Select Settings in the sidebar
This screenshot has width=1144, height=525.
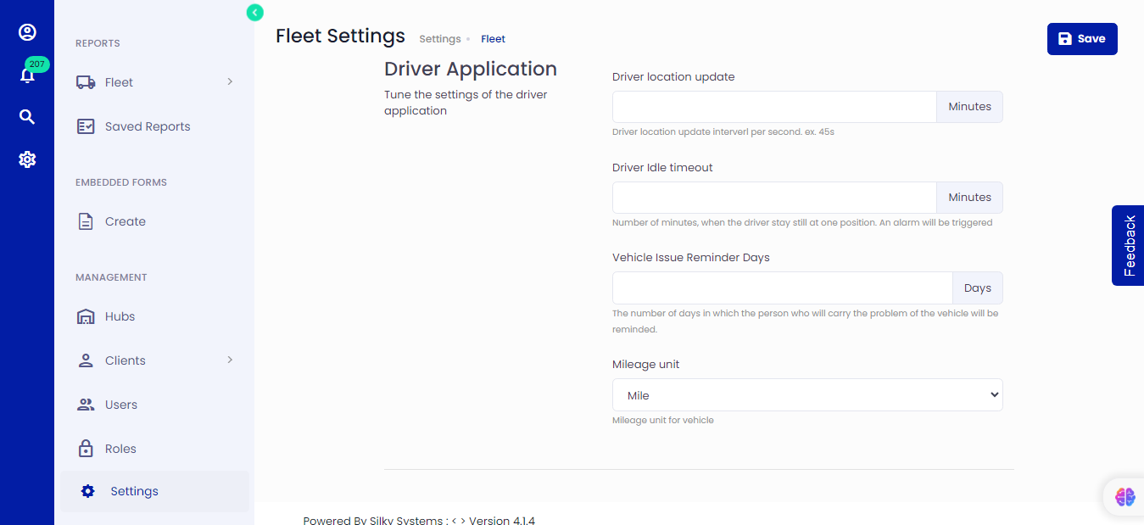134,491
